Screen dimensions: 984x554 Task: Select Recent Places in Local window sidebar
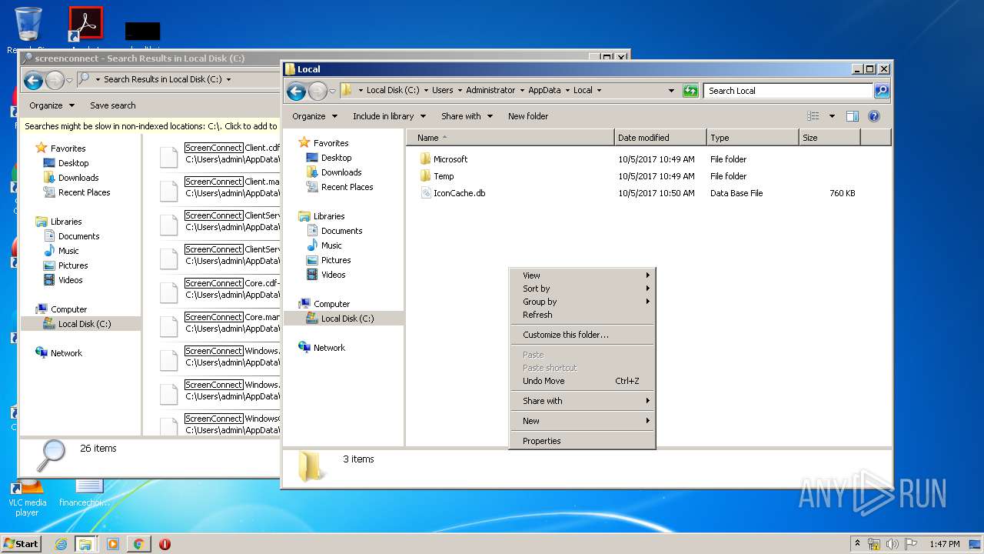click(x=347, y=187)
